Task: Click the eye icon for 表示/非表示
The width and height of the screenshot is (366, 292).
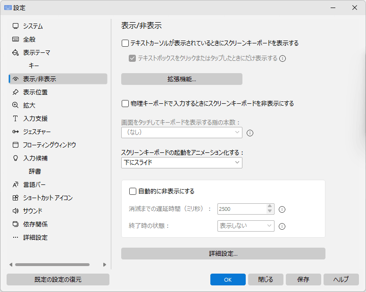Action: [x=16, y=79]
